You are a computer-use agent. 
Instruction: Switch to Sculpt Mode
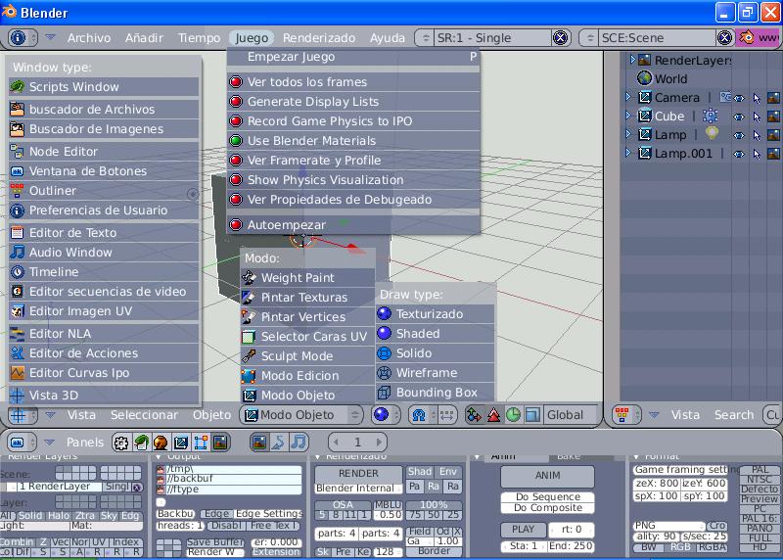pyautogui.click(x=307, y=356)
